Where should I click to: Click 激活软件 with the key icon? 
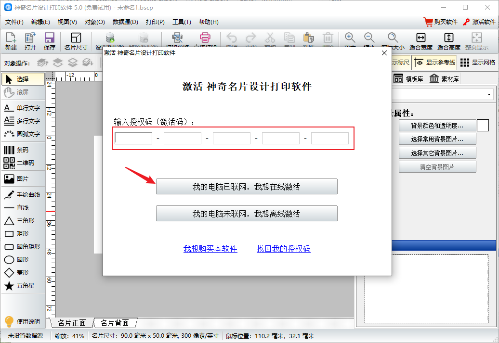pyautogui.click(x=479, y=22)
